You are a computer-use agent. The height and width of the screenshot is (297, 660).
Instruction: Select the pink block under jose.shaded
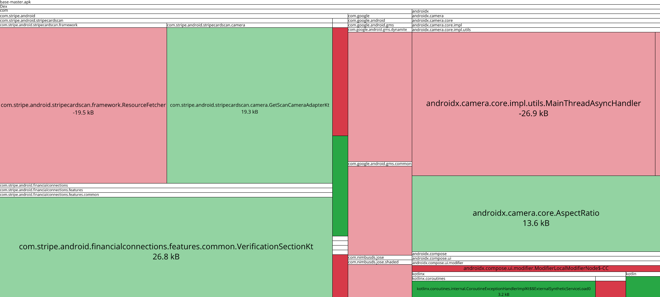click(x=380, y=281)
